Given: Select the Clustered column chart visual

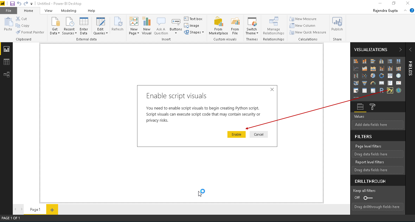Looking at the screenshot, I should coord(382,61).
